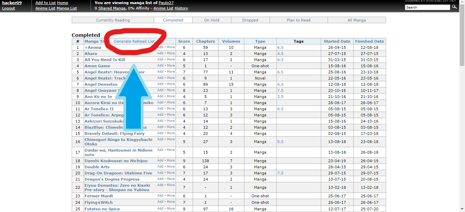This screenshot has height=212, width=465.
Task: Open own Manga List link in header
Action: point(67,8)
